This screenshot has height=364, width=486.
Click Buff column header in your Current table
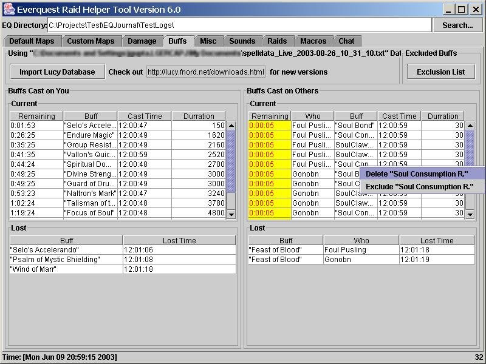[x=91, y=116]
